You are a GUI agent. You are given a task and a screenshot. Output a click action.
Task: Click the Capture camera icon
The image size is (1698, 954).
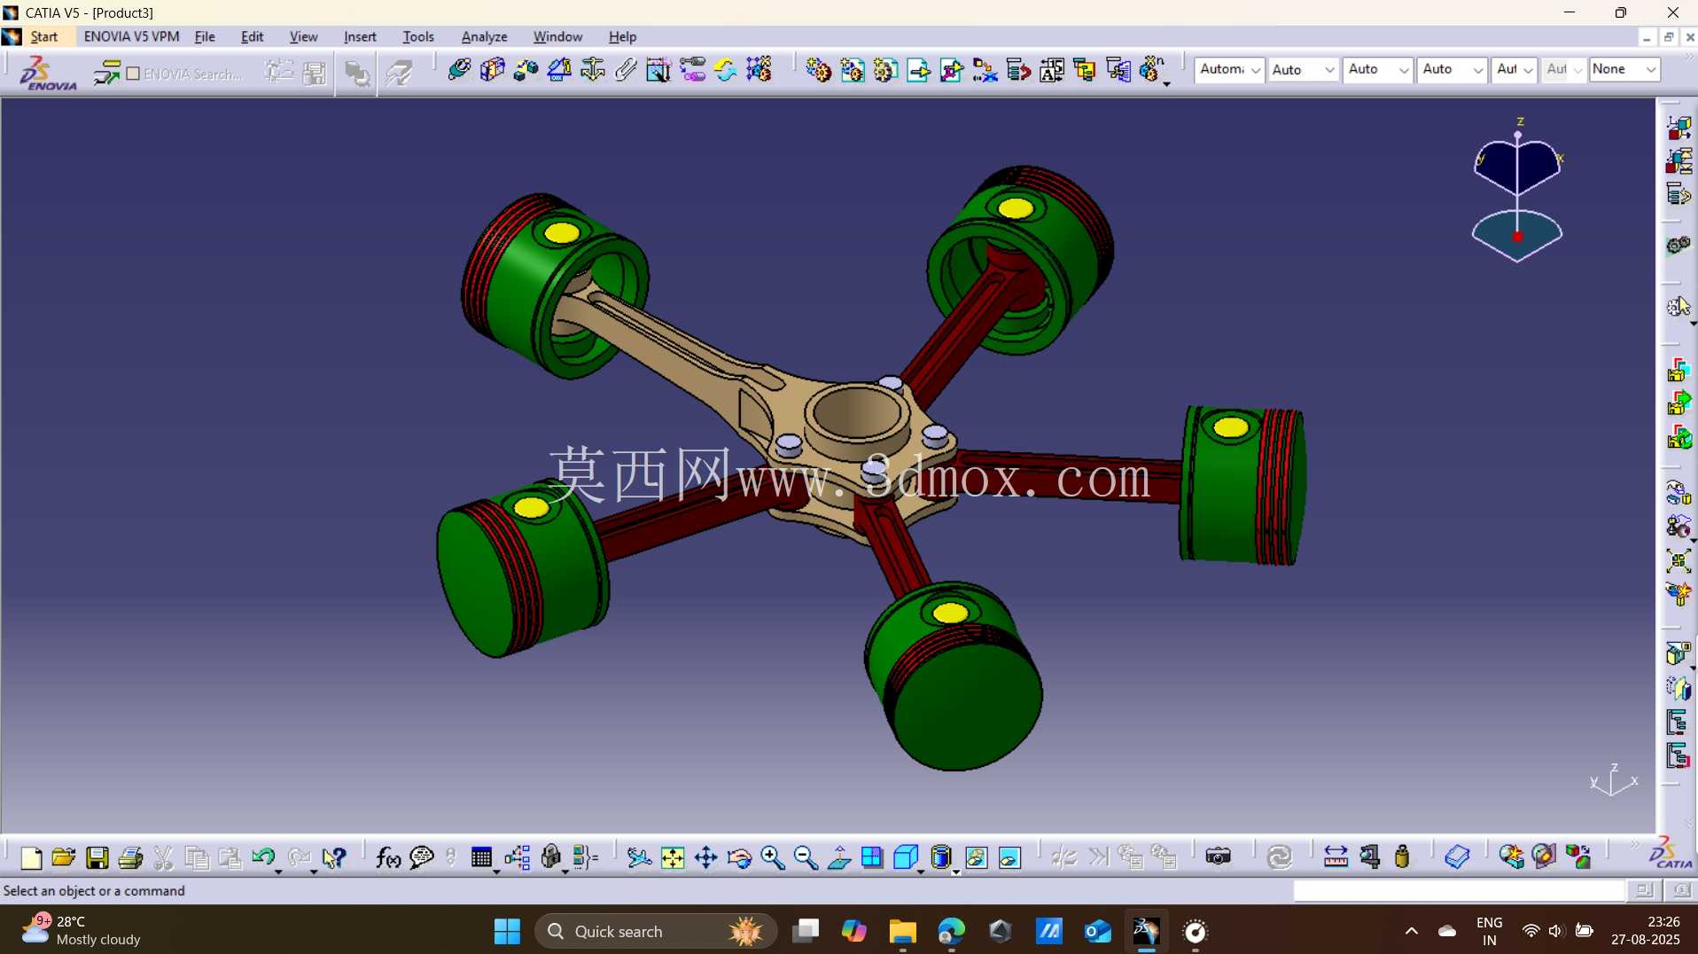1219,856
